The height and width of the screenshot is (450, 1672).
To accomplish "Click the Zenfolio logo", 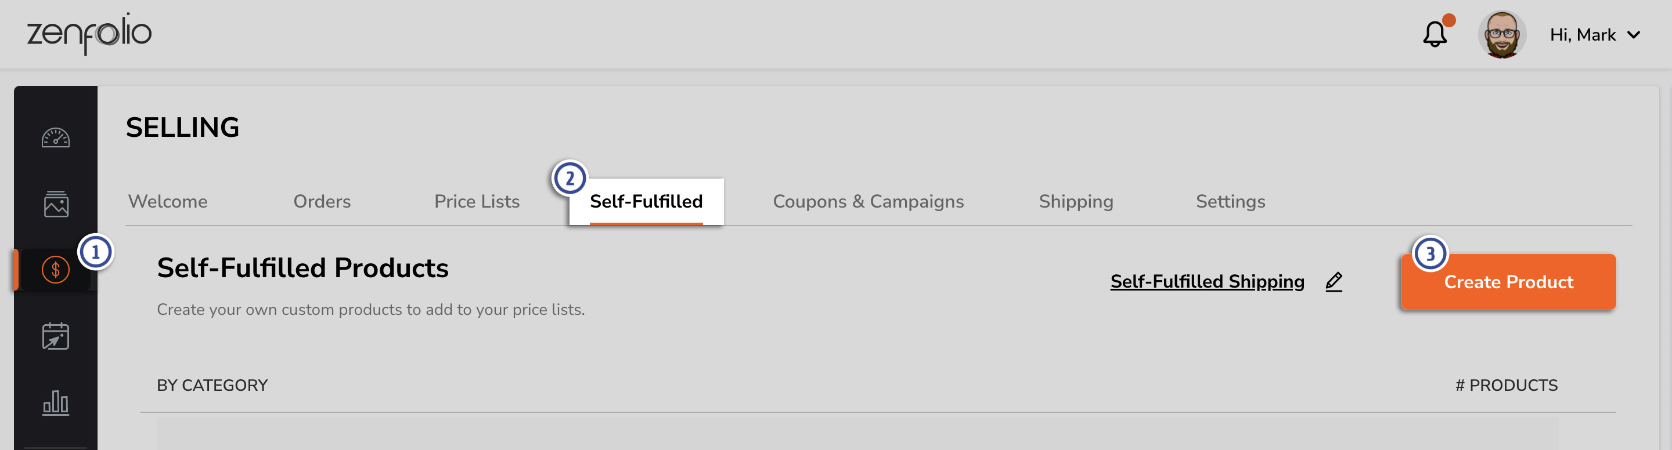I will [x=89, y=34].
